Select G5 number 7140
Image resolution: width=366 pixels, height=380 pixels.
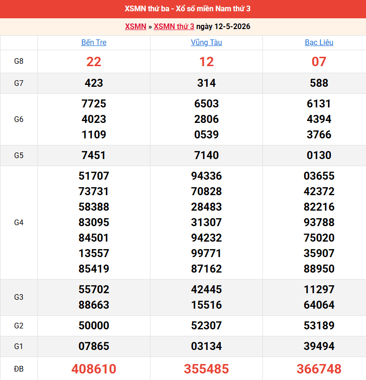point(206,155)
